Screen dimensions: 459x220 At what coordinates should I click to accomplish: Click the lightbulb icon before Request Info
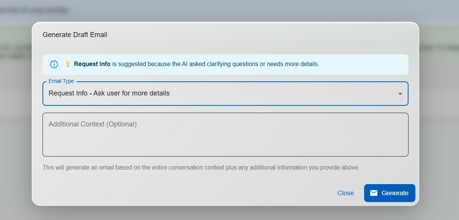pos(68,64)
